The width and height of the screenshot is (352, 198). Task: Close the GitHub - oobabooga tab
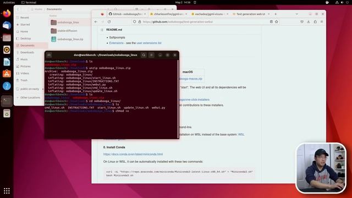[x=145, y=14]
